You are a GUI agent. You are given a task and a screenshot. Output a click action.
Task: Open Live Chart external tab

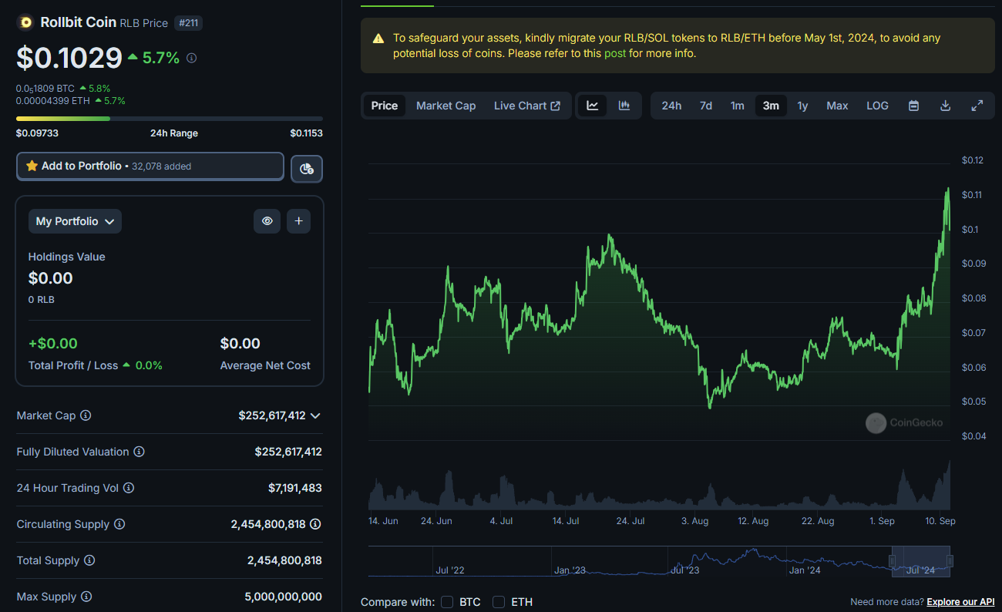point(527,106)
